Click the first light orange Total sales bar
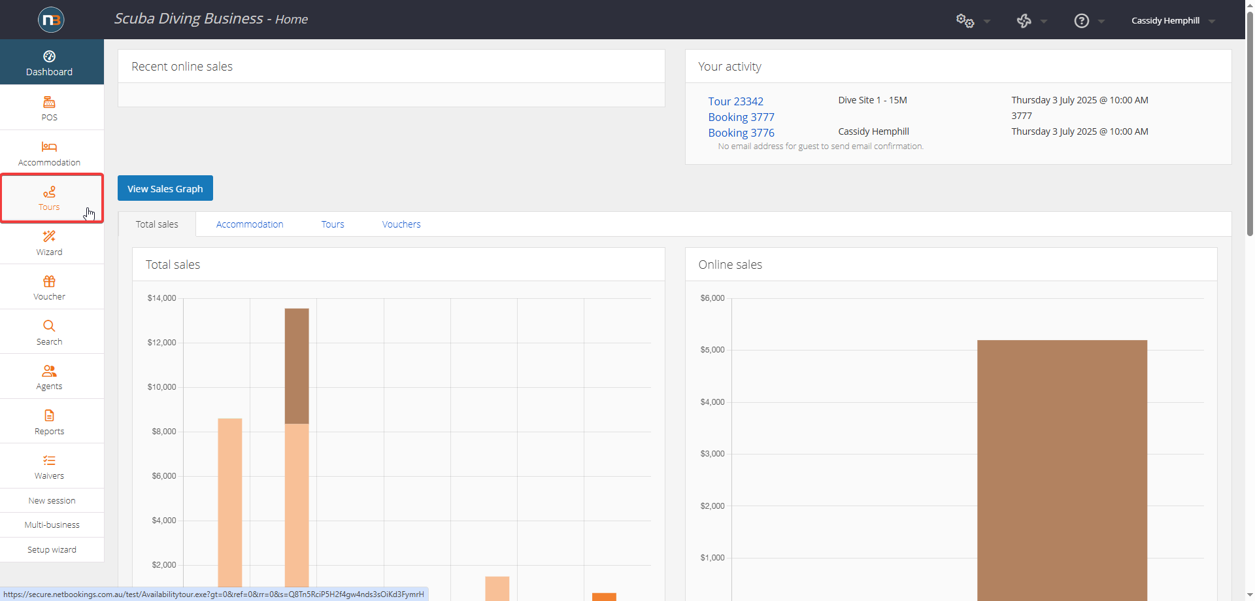This screenshot has height=601, width=1255. 230,504
